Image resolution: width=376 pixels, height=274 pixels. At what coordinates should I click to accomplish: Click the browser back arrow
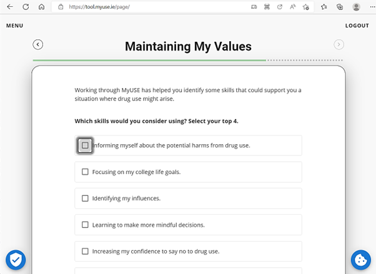click(x=9, y=7)
